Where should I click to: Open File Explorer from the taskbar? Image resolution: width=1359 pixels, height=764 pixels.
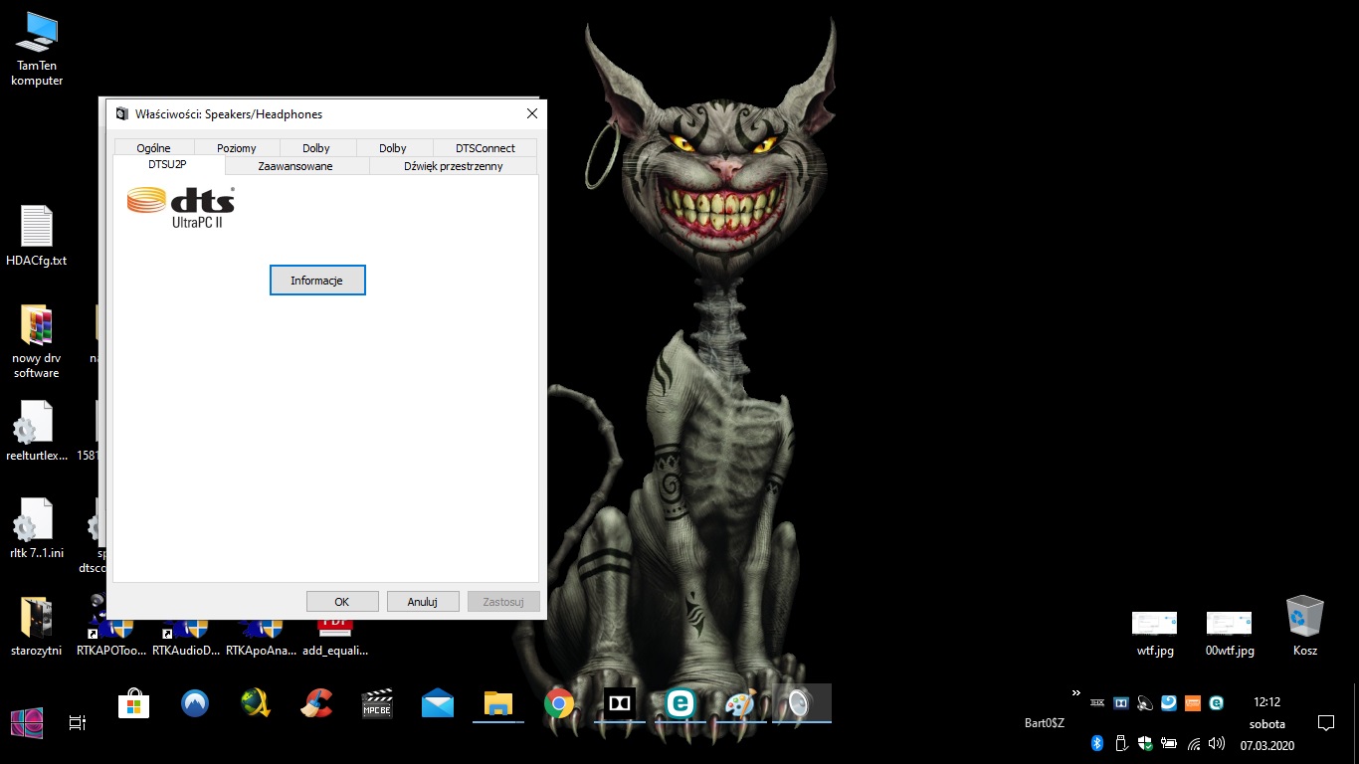498,704
